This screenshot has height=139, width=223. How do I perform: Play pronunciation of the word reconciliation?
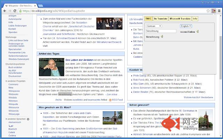[x=198, y=31]
